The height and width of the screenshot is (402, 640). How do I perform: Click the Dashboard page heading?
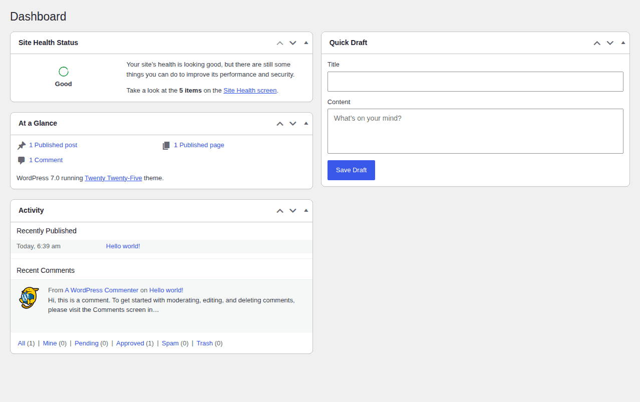(x=38, y=17)
